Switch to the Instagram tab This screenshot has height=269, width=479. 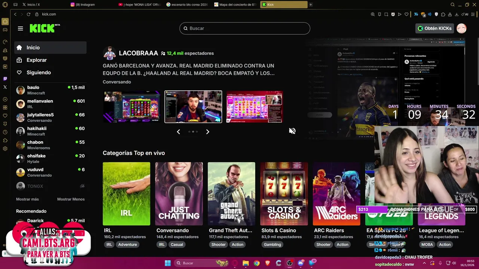92,4
